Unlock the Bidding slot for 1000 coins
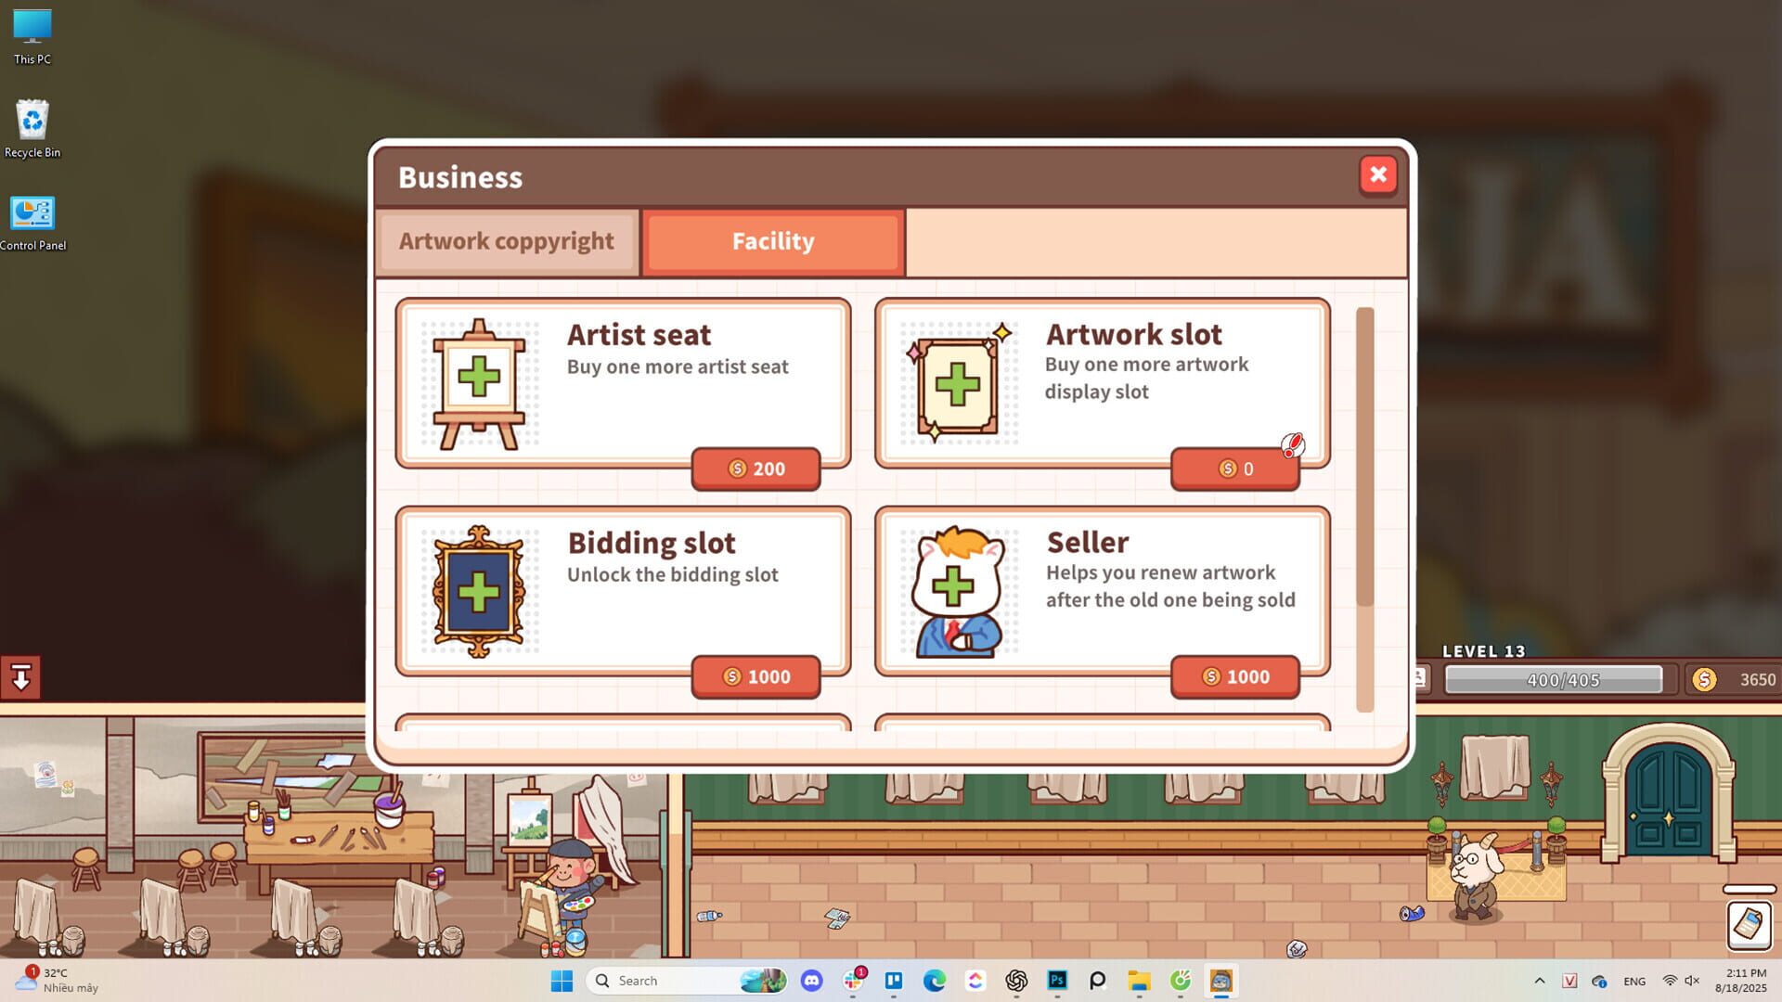This screenshot has height=1002, width=1782. pyautogui.click(x=755, y=676)
